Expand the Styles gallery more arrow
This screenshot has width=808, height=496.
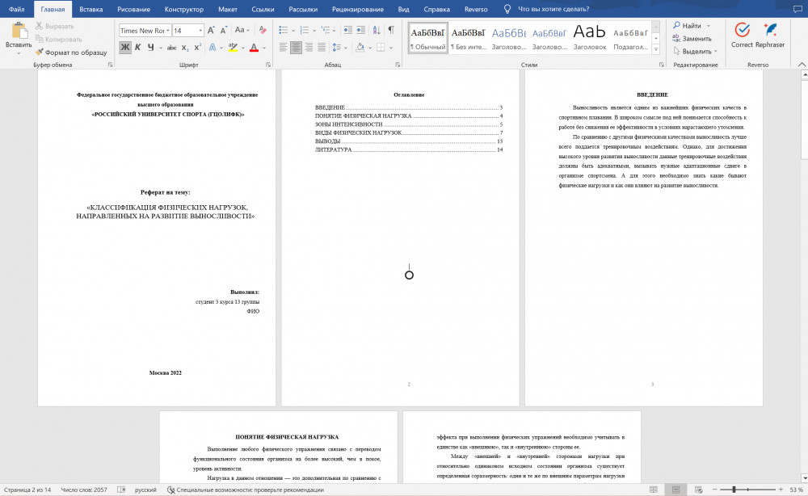tap(656, 49)
